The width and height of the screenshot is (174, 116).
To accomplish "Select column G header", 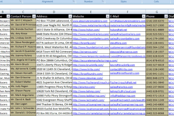I will [x=157, y=12].
